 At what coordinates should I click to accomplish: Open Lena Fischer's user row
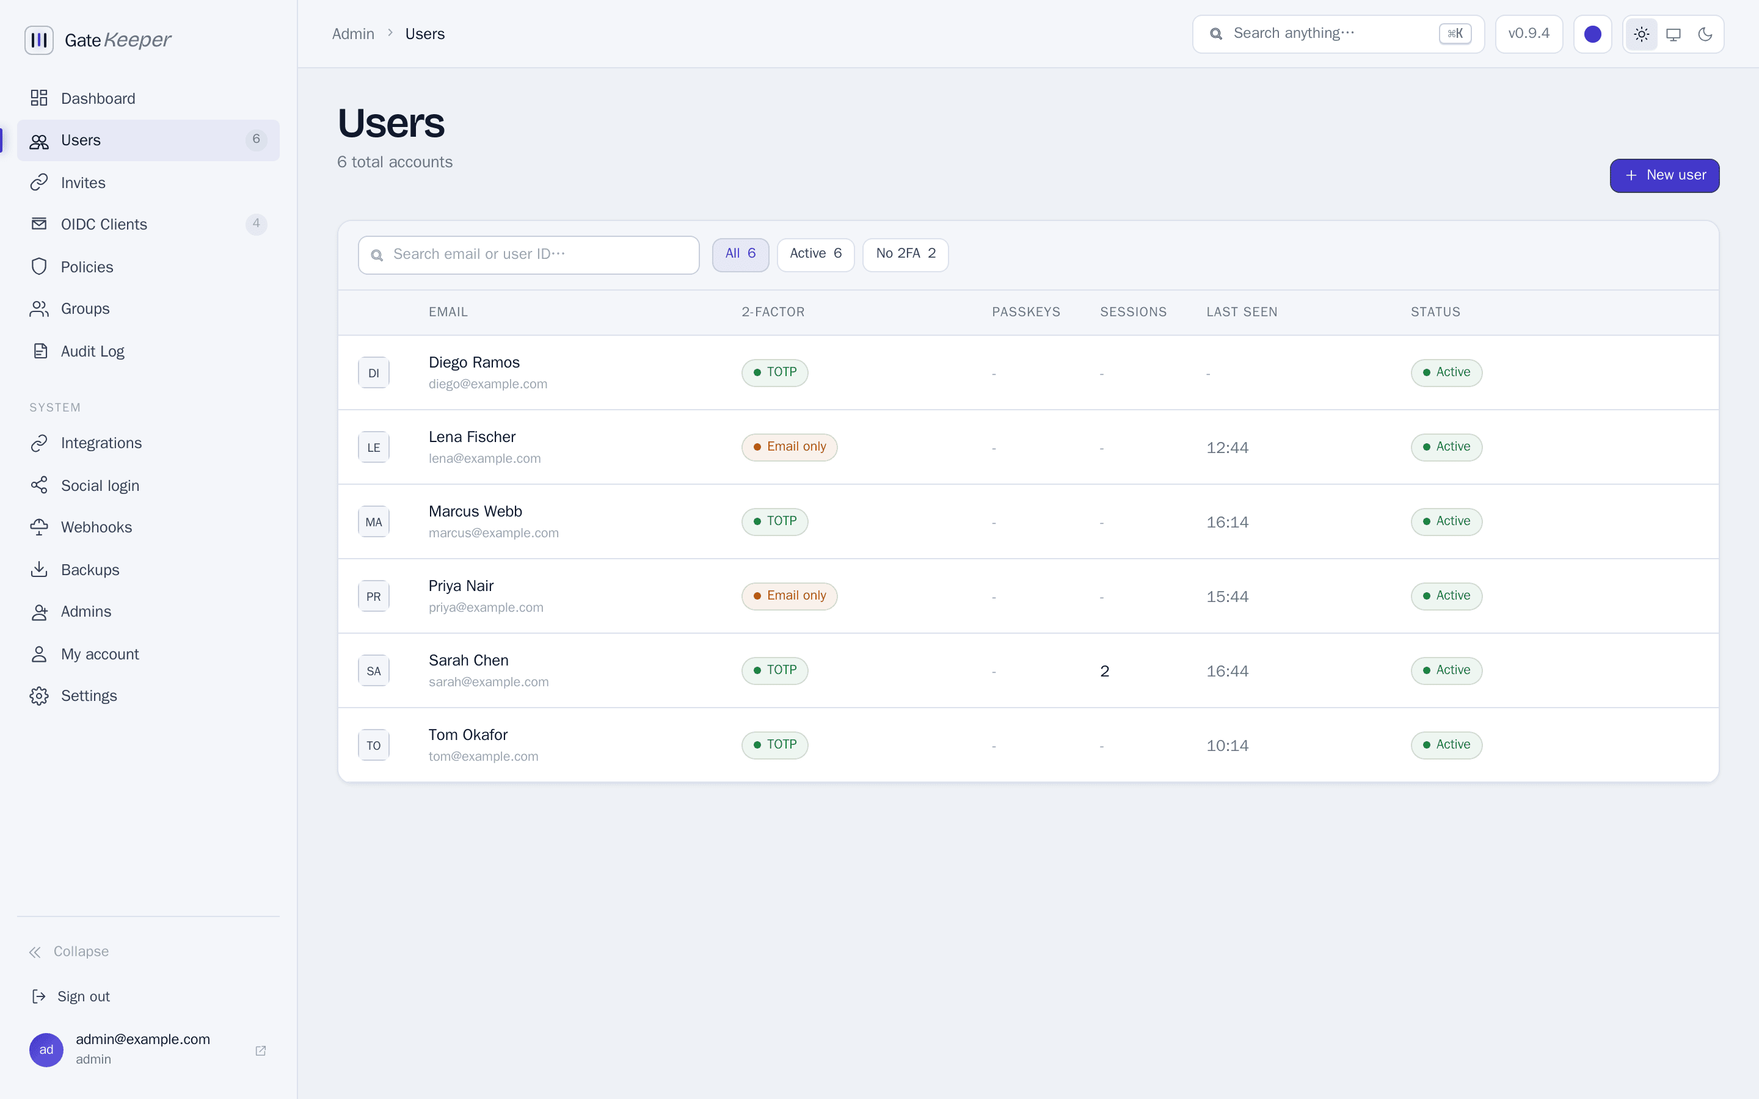click(1028, 447)
